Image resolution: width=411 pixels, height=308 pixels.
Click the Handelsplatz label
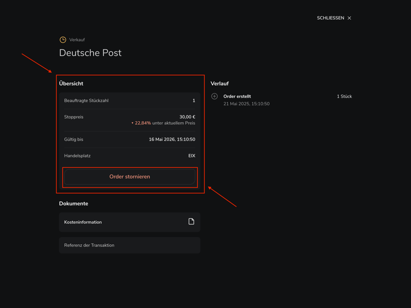coord(78,156)
